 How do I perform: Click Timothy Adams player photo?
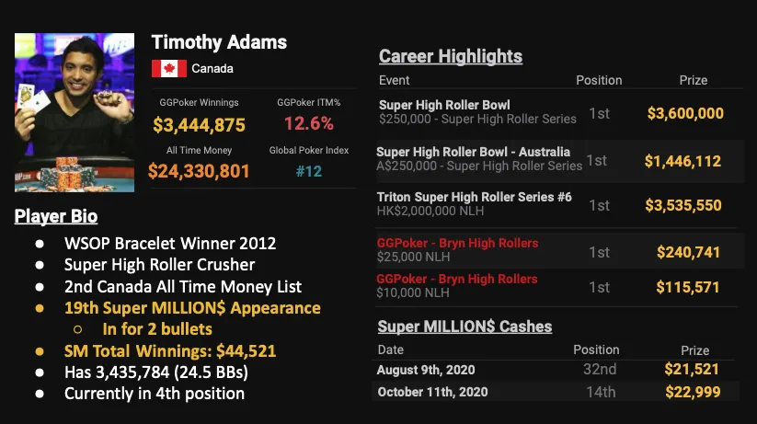point(75,113)
